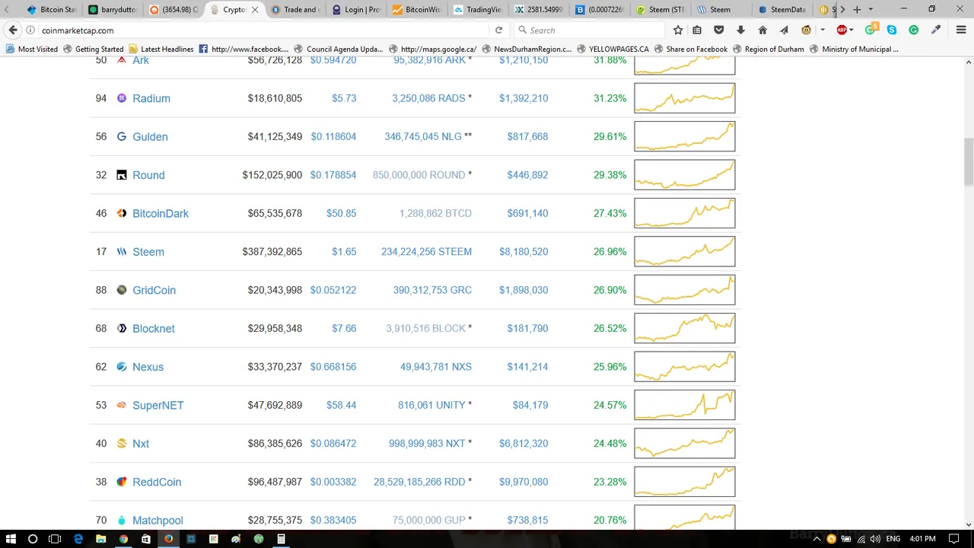Viewport: 974px width, 548px height.
Task: Bookmark this page with the star icon
Action: point(678,30)
